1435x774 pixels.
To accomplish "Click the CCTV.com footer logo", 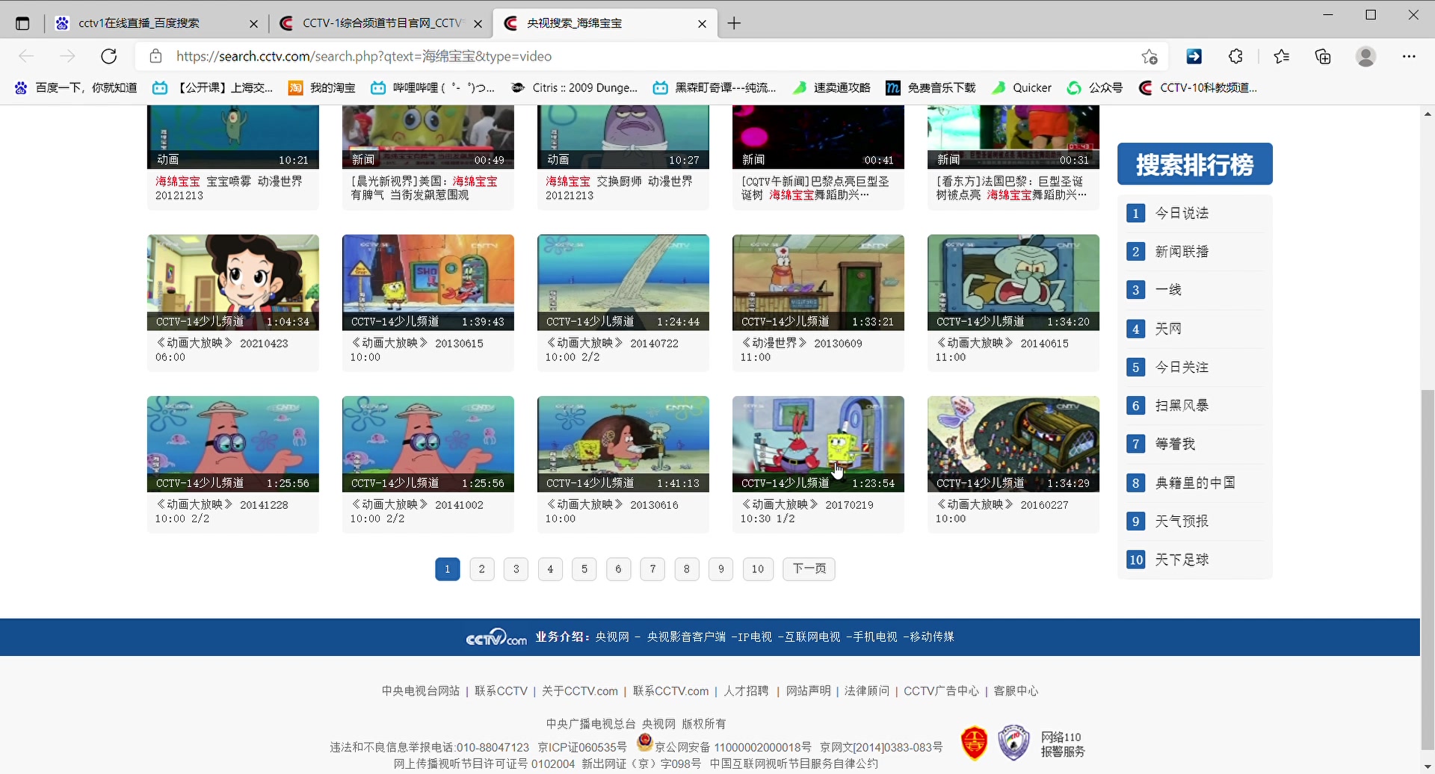I will 496,637.
